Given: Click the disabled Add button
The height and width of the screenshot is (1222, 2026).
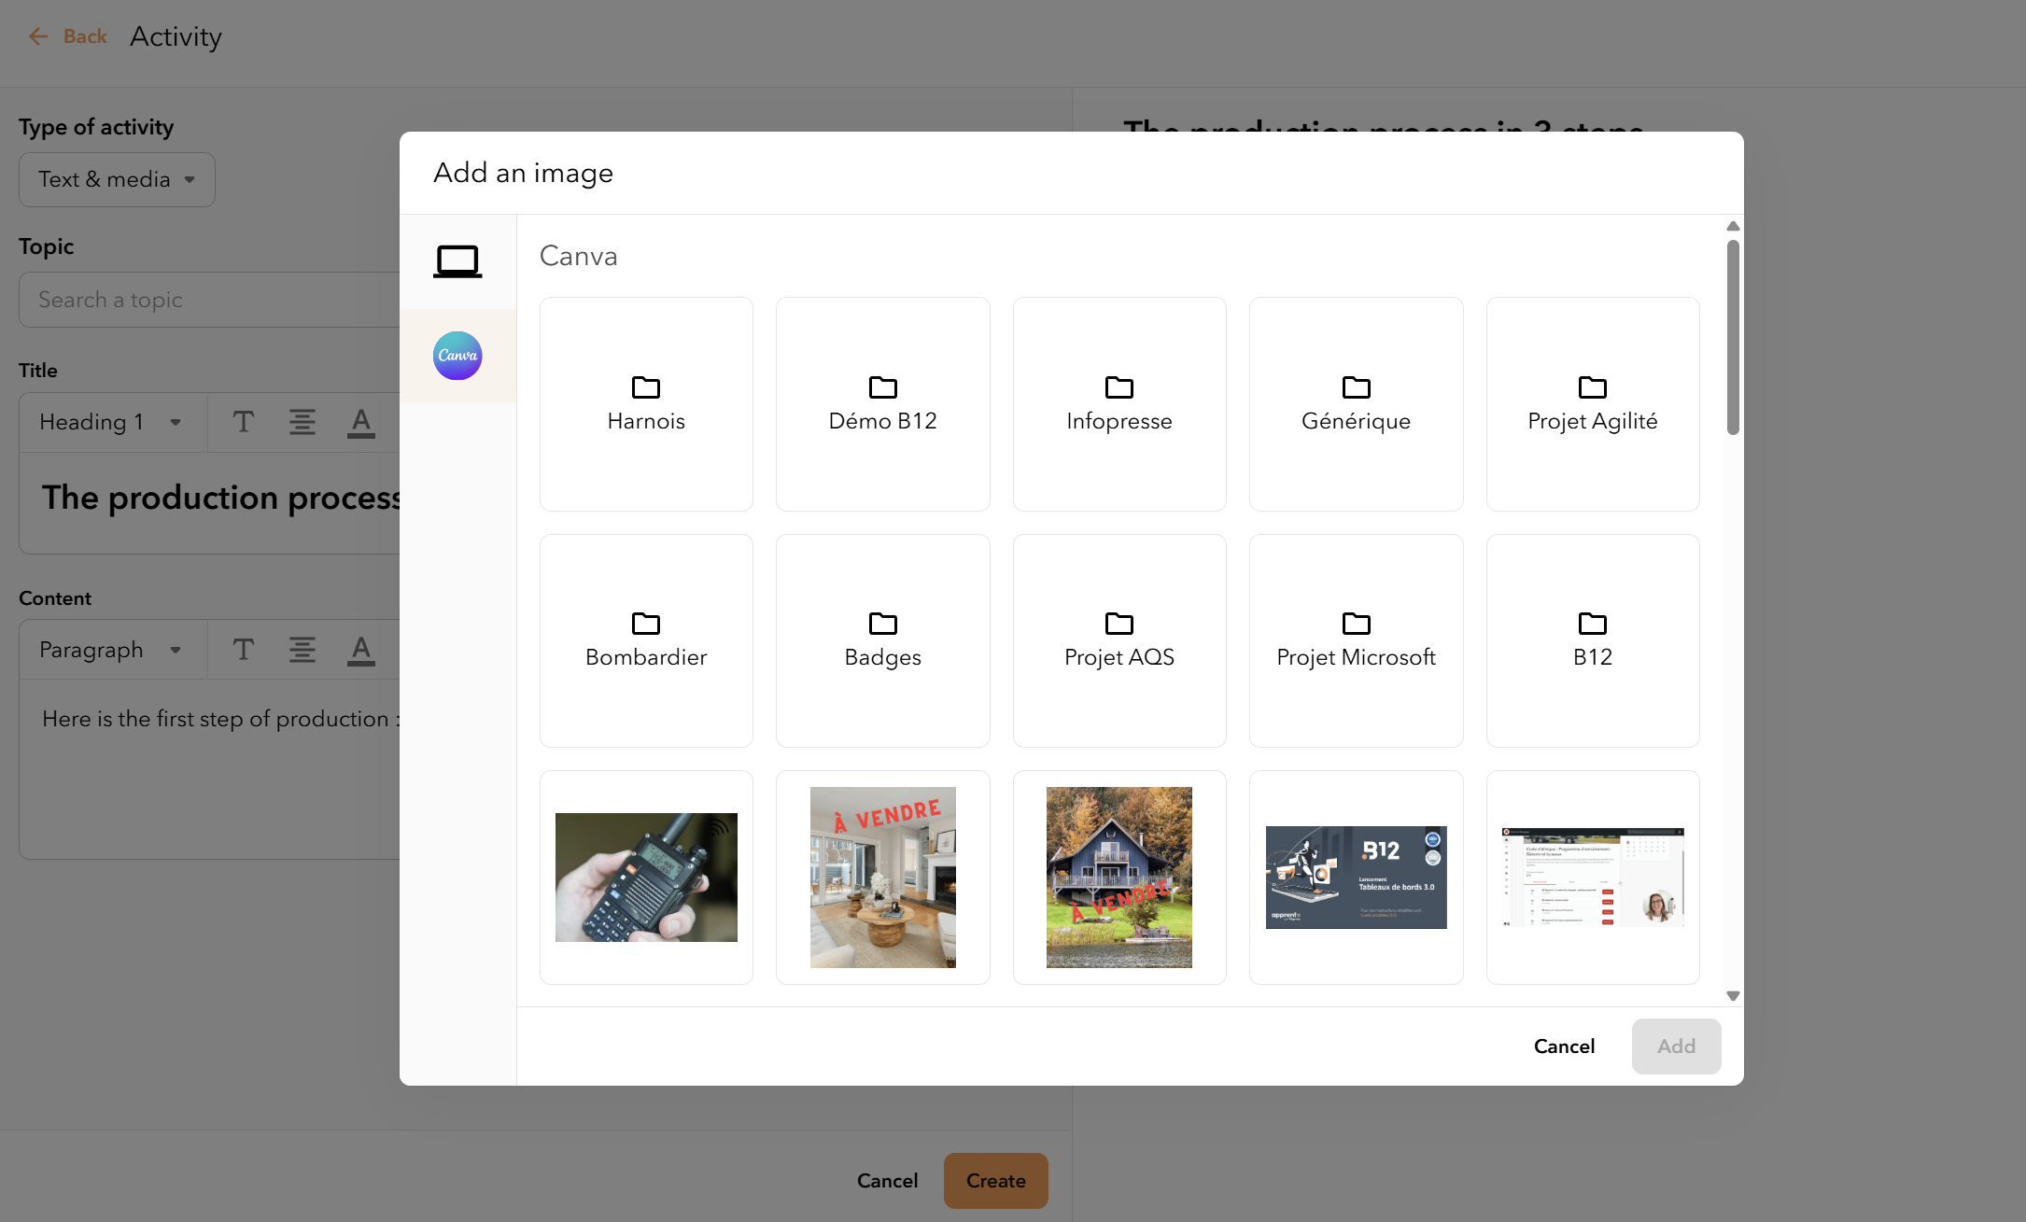Looking at the screenshot, I should coord(1676,1046).
